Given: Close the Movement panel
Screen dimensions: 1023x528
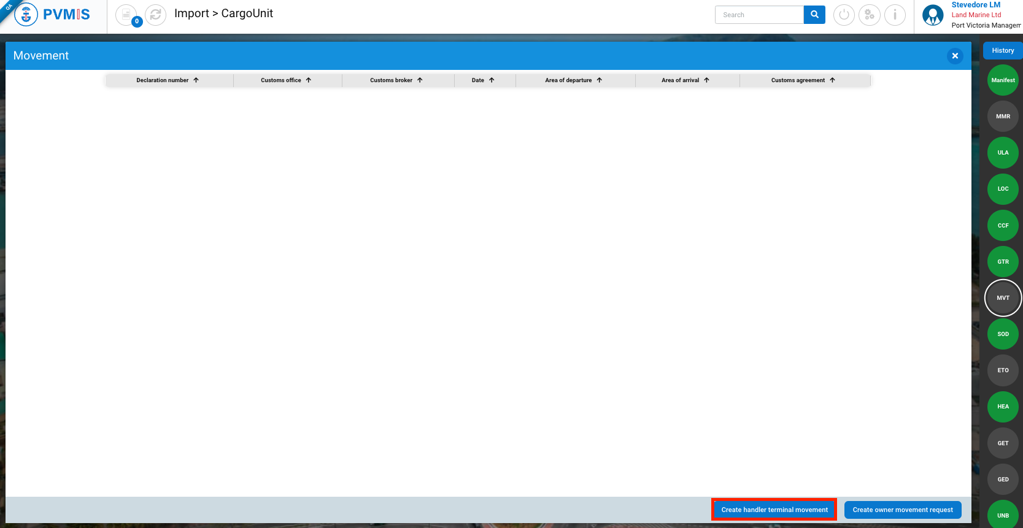Looking at the screenshot, I should (x=954, y=56).
